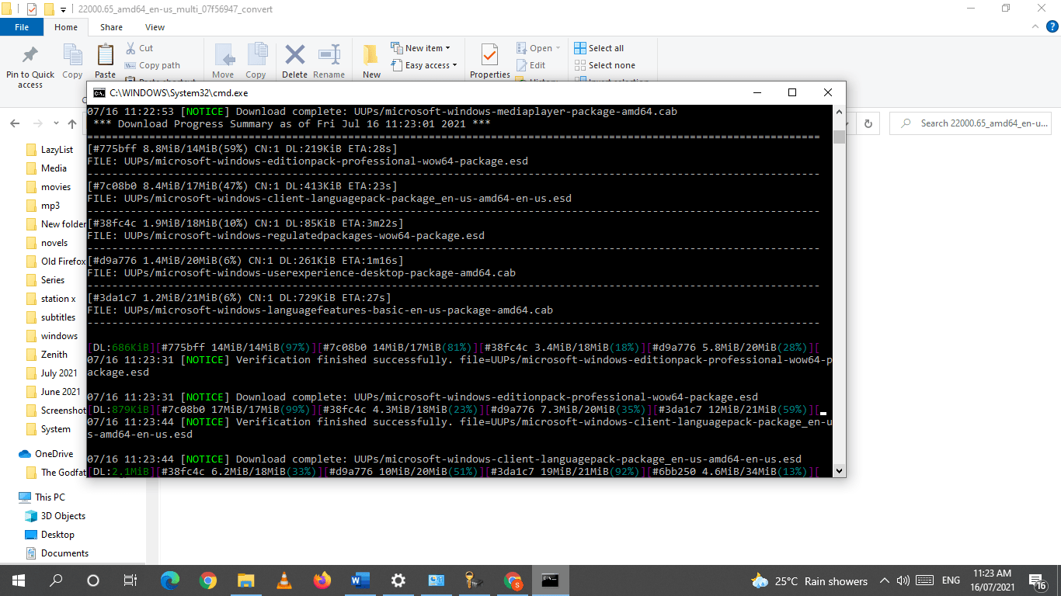Switch to the View ribbon tab
Screen dimensions: 1061x596
(155, 27)
